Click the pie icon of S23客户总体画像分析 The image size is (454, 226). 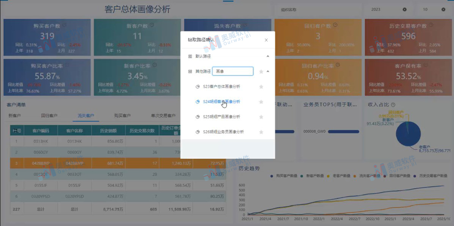[197, 86]
